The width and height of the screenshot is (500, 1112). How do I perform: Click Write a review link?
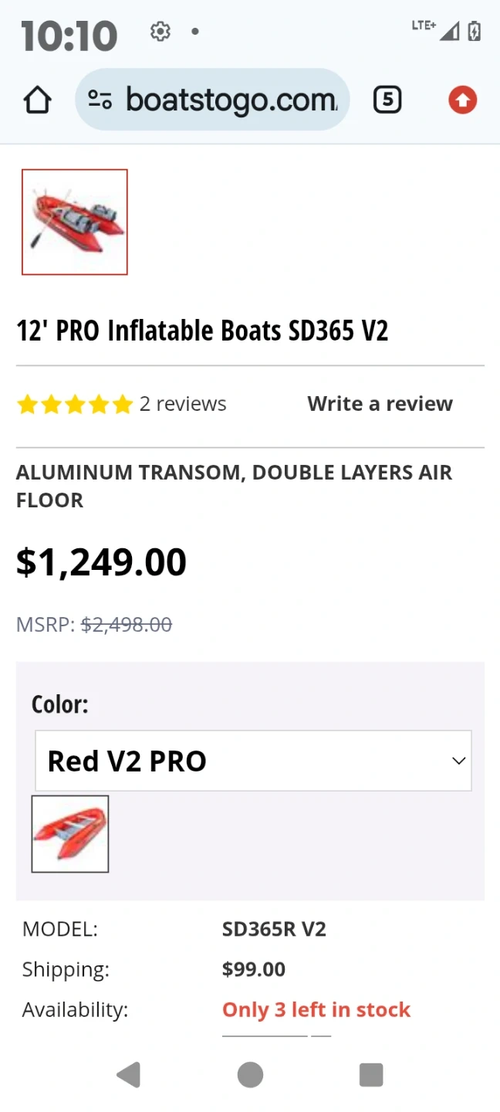coord(380,404)
